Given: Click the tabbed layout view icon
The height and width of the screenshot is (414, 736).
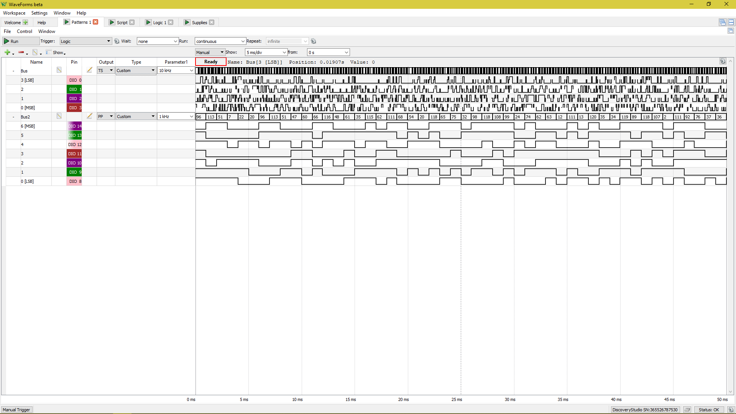Looking at the screenshot, I should (x=723, y=23).
